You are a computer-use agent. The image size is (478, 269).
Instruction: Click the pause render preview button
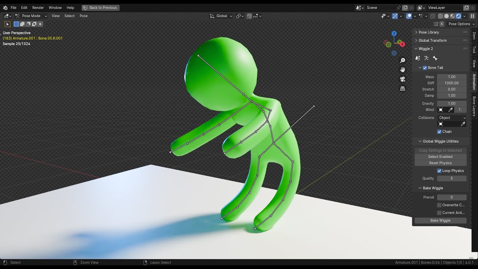coord(472,16)
